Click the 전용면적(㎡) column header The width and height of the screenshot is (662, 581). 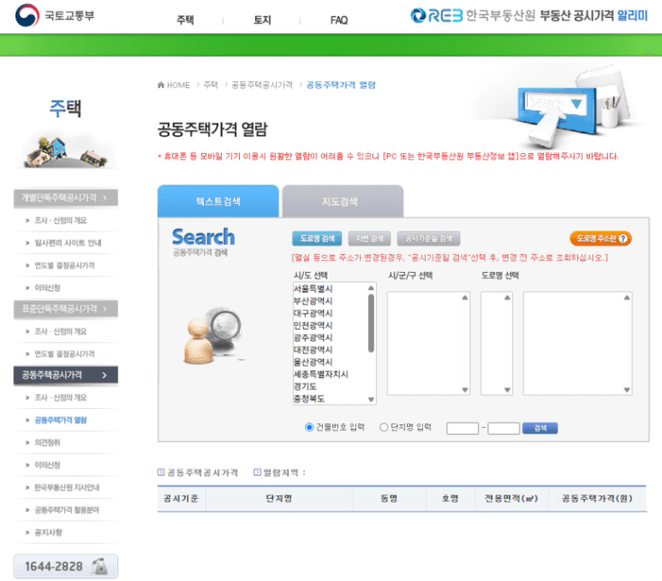click(x=510, y=498)
